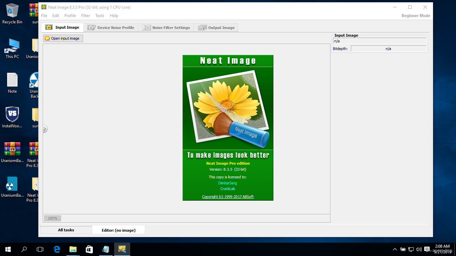Select the UraniomBa... archive icon
The width and height of the screenshot is (456, 256).
click(12, 152)
